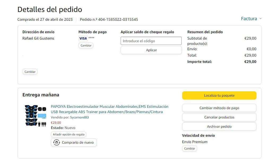Open the PAPOIYA product thumbnail image
The height and width of the screenshot is (163, 275).
35,115
